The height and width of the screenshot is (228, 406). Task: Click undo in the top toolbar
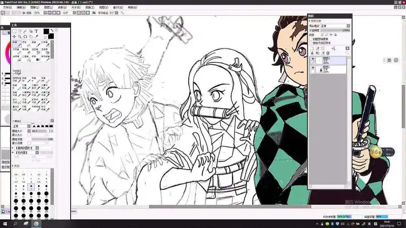3,13
